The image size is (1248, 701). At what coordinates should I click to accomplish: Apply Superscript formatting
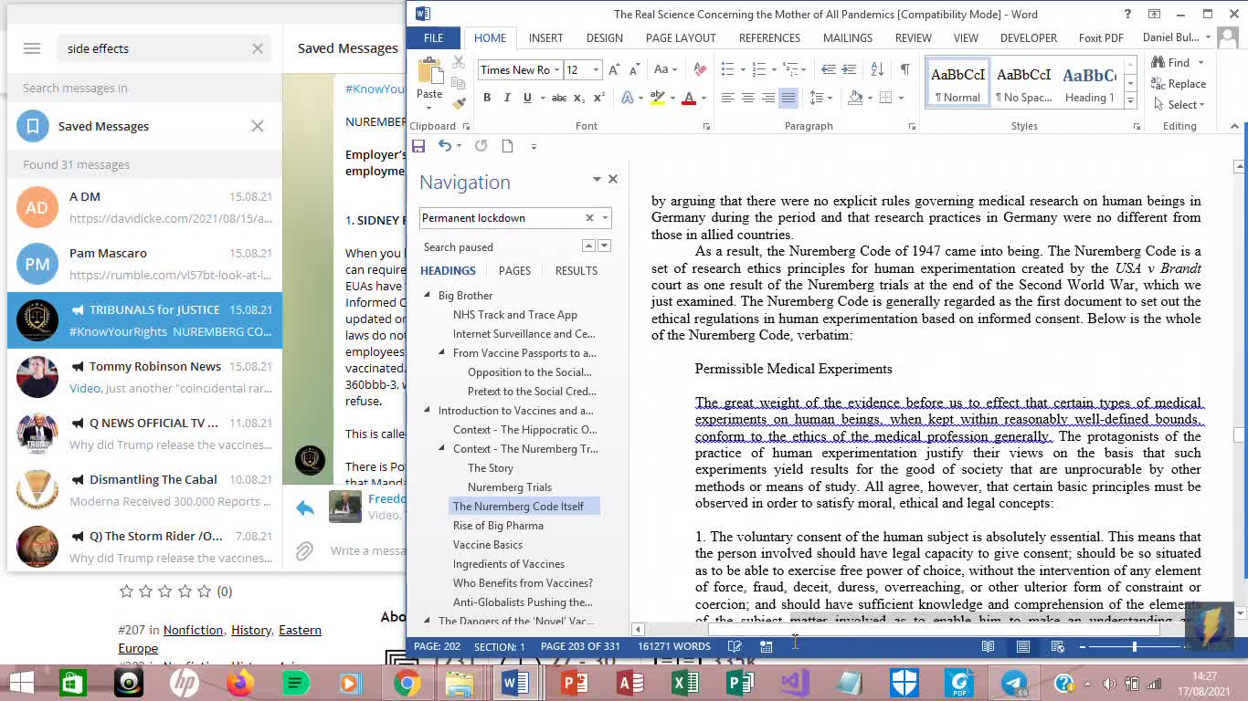[599, 98]
